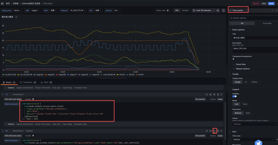Click the Apply button
The height and width of the screenshot is (145, 278).
click(271, 4)
